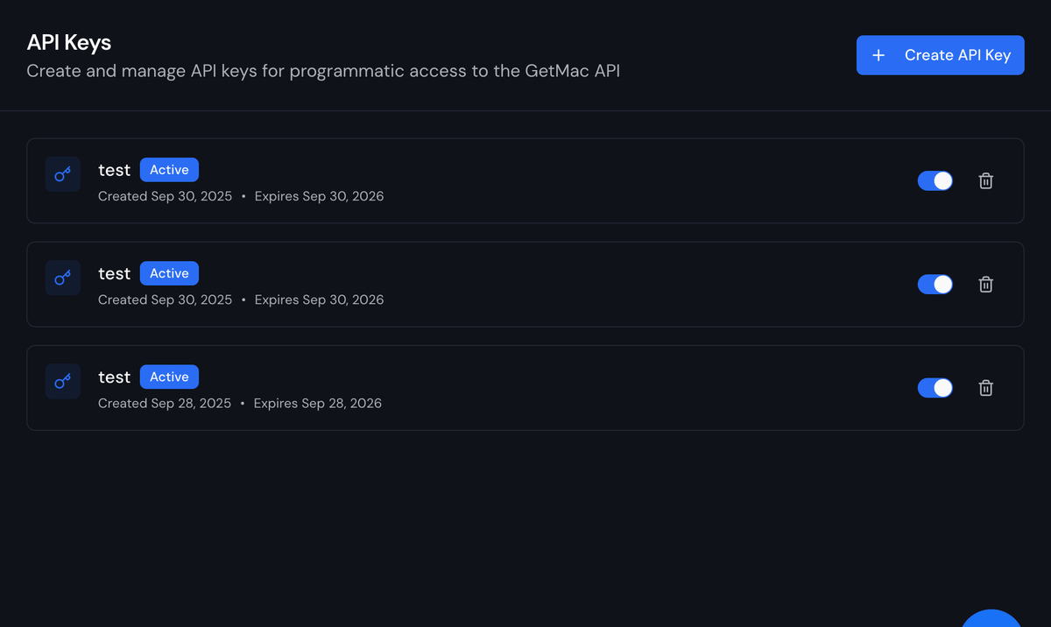Click the plus icon in Create API Key
This screenshot has width=1051, height=627.
(x=878, y=54)
